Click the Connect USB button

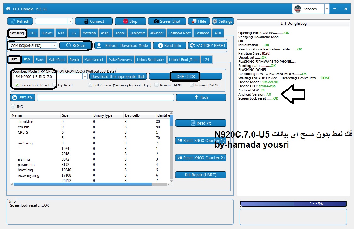click(94, 21)
